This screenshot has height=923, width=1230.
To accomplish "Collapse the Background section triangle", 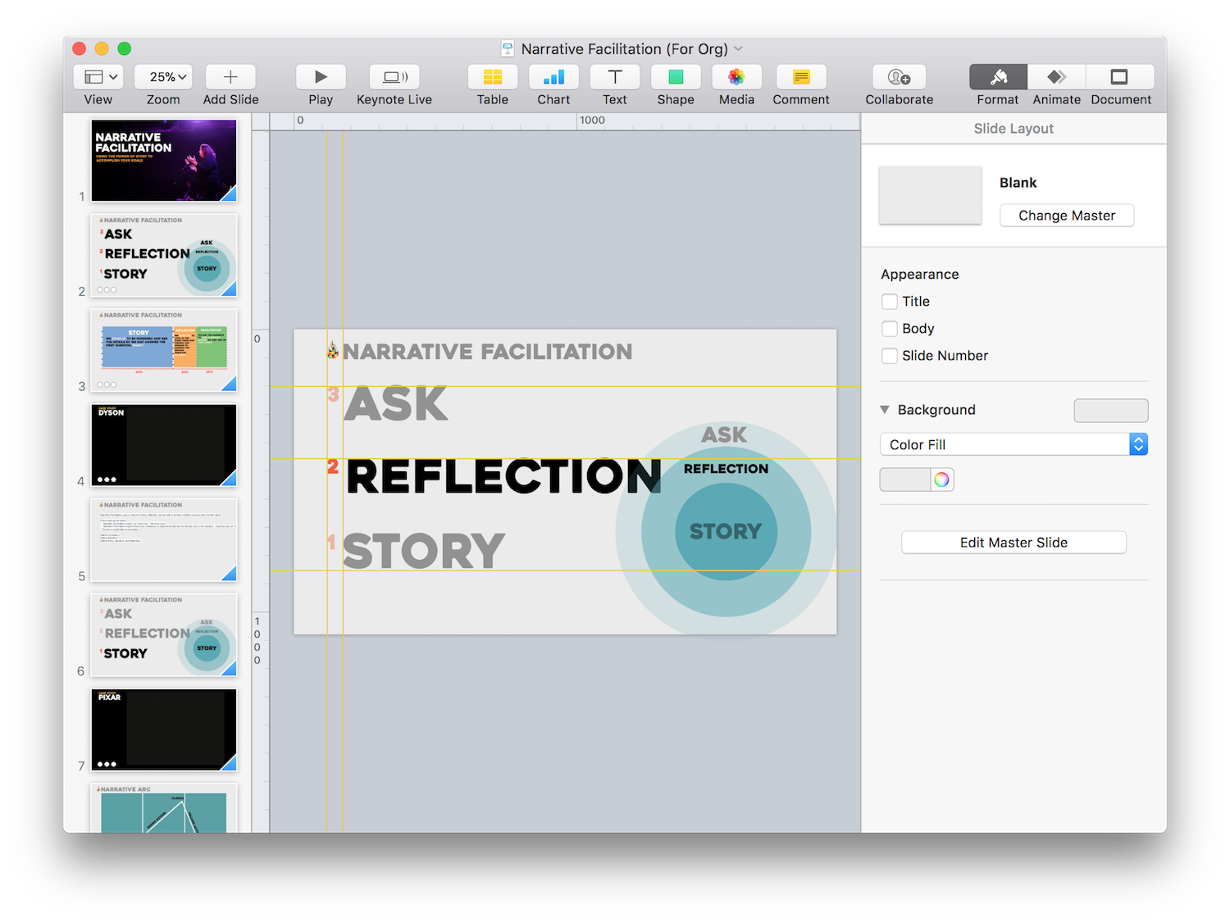I will coord(885,410).
